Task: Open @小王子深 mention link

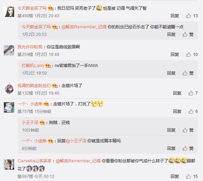Action: pyautogui.click(x=76, y=141)
